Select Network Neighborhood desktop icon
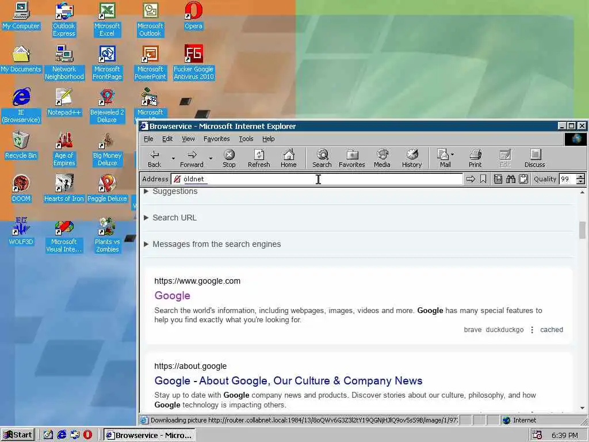Screen dimensions: 589x442 tap(64, 63)
